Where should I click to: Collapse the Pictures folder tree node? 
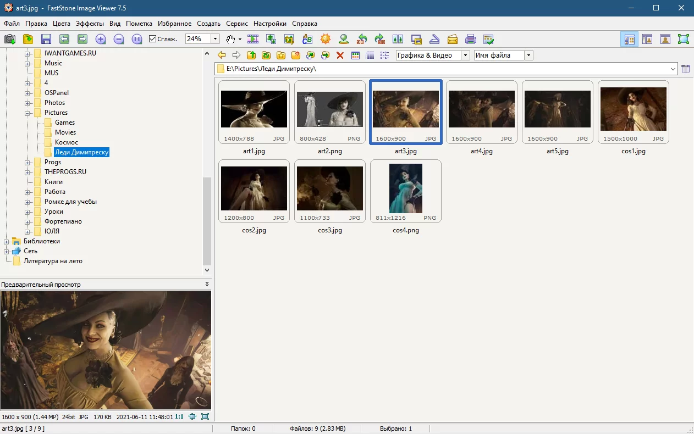click(27, 113)
